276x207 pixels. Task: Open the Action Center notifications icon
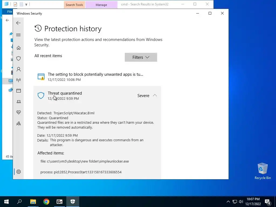pyautogui.click(x=268, y=202)
